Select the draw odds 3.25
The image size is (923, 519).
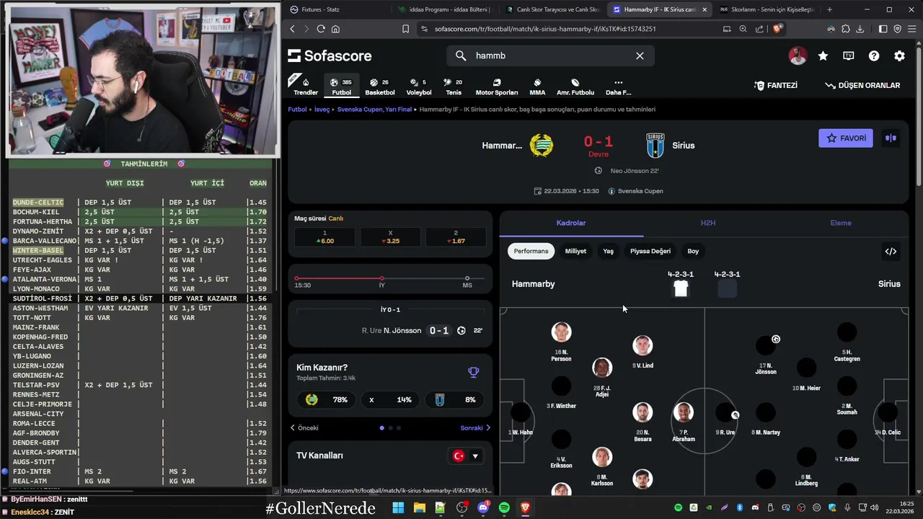pyautogui.click(x=390, y=237)
